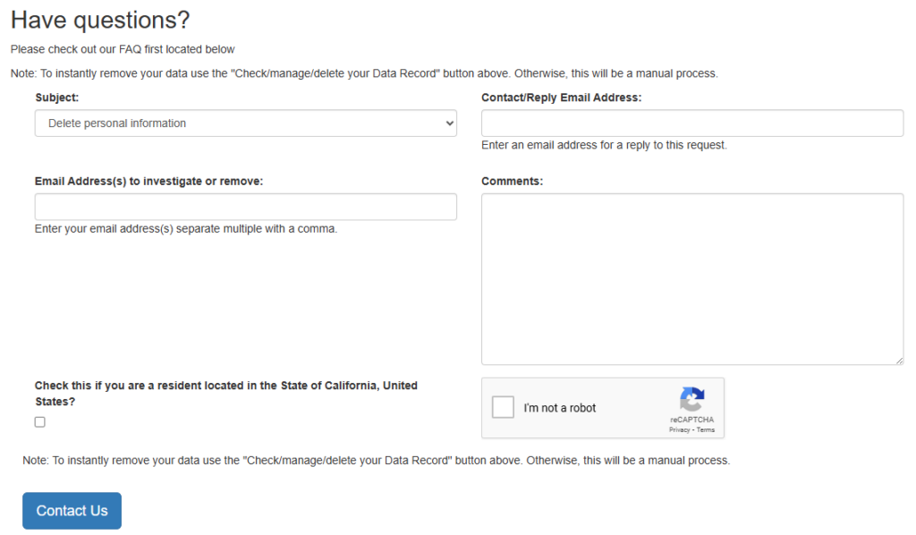Screen dimensions: 916x535
Task: Click the Subject field label
Action: (x=55, y=98)
